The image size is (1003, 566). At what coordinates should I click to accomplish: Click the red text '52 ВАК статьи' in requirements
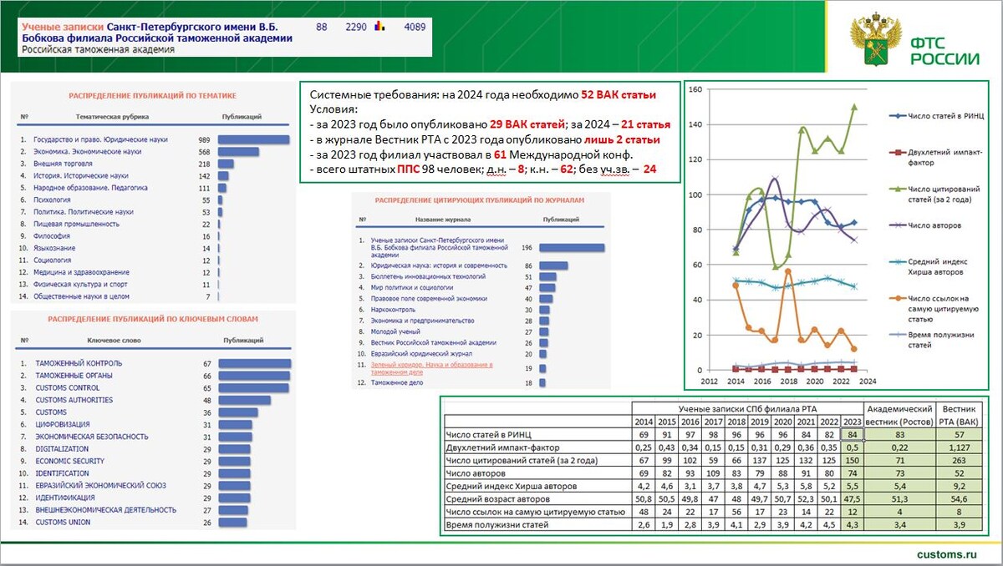click(x=619, y=95)
